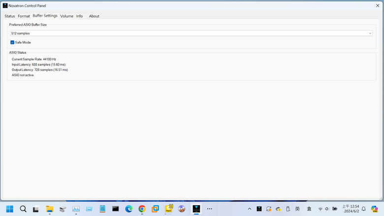Launch File Explorer from the taskbar
384x216 pixels.
click(x=49, y=209)
